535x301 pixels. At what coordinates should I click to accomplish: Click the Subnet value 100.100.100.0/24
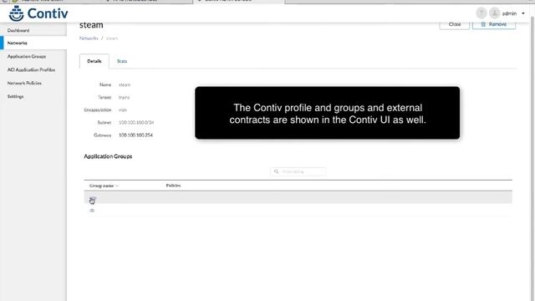(136, 122)
